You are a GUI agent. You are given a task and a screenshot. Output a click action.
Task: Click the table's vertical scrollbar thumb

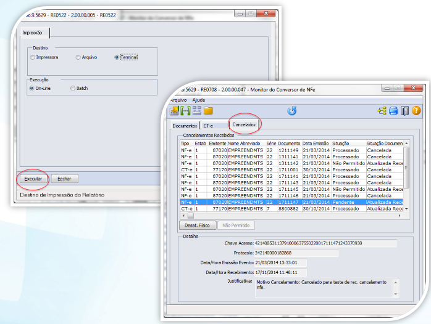click(x=406, y=168)
